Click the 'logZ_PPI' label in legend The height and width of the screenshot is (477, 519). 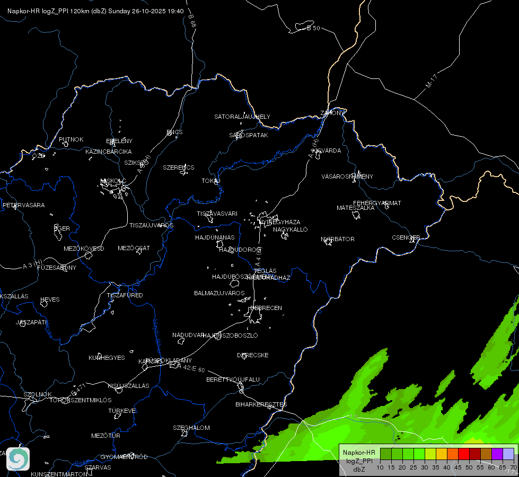tap(359, 461)
